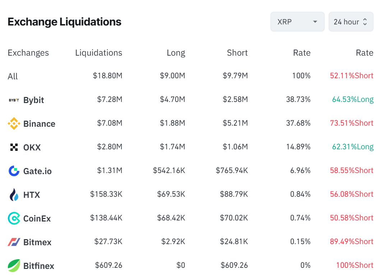Sort by the Long column header
Image resolution: width=382 pixels, height=275 pixels.
pyautogui.click(x=176, y=53)
